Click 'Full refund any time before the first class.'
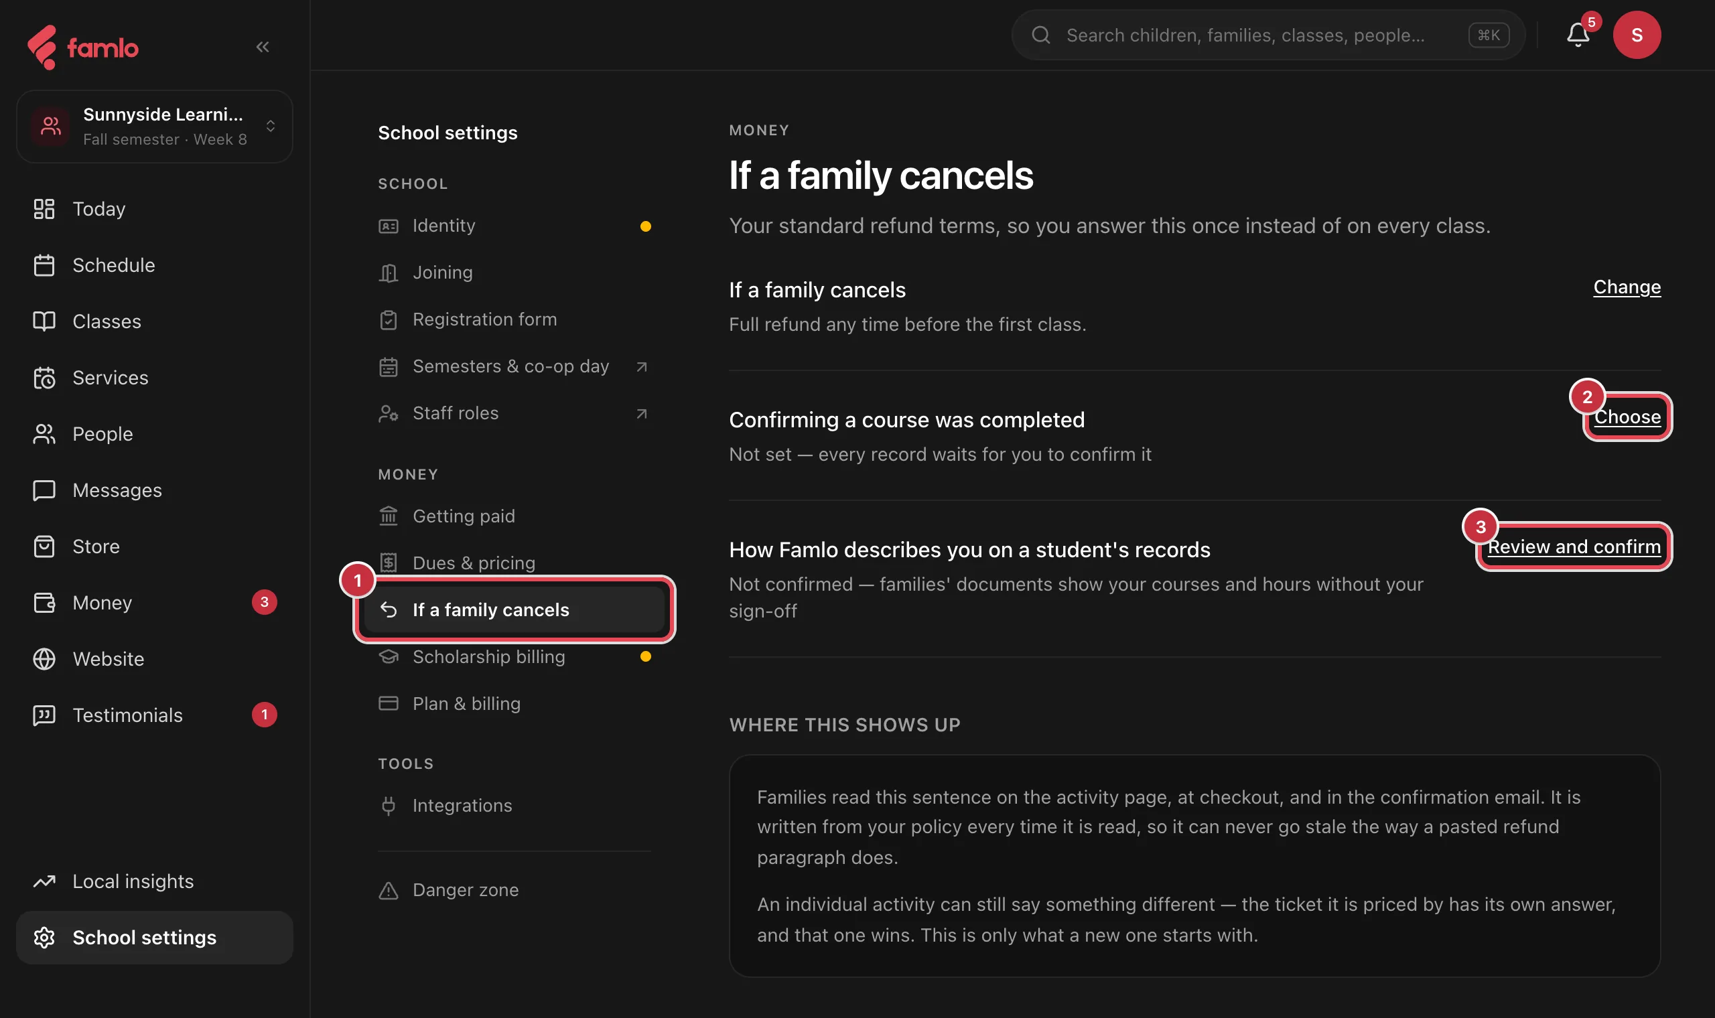Viewport: 1715px width, 1018px height. pyautogui.click(x=907, y=324)
